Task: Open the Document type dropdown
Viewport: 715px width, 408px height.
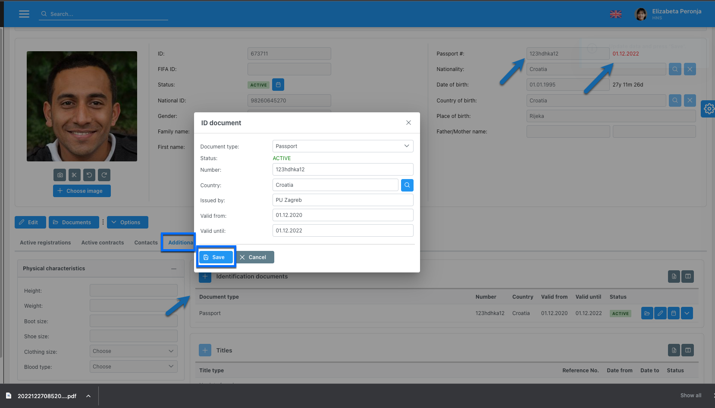Action: click(343, 146)
